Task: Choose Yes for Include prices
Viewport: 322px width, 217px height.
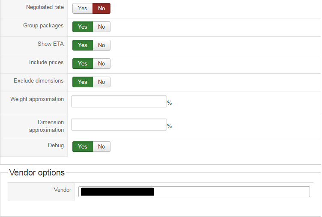Action: [82, 64]
